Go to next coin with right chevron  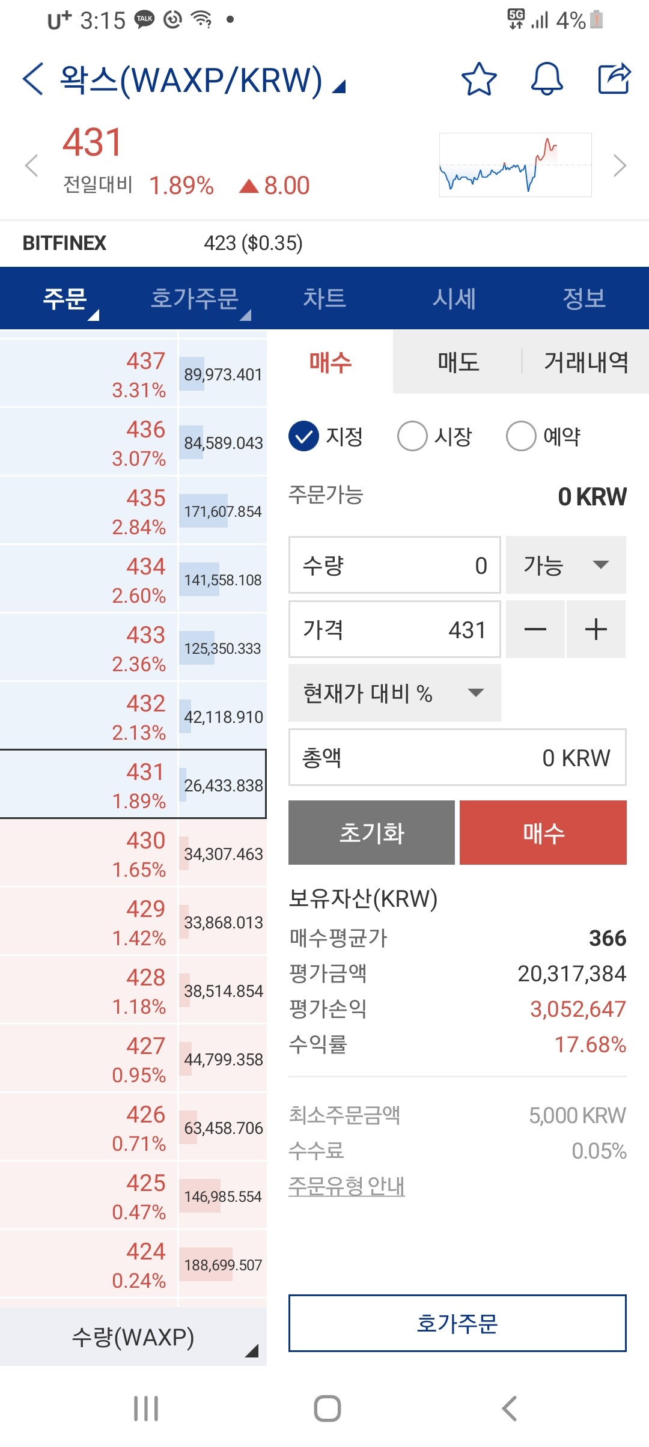pos(620,166)
